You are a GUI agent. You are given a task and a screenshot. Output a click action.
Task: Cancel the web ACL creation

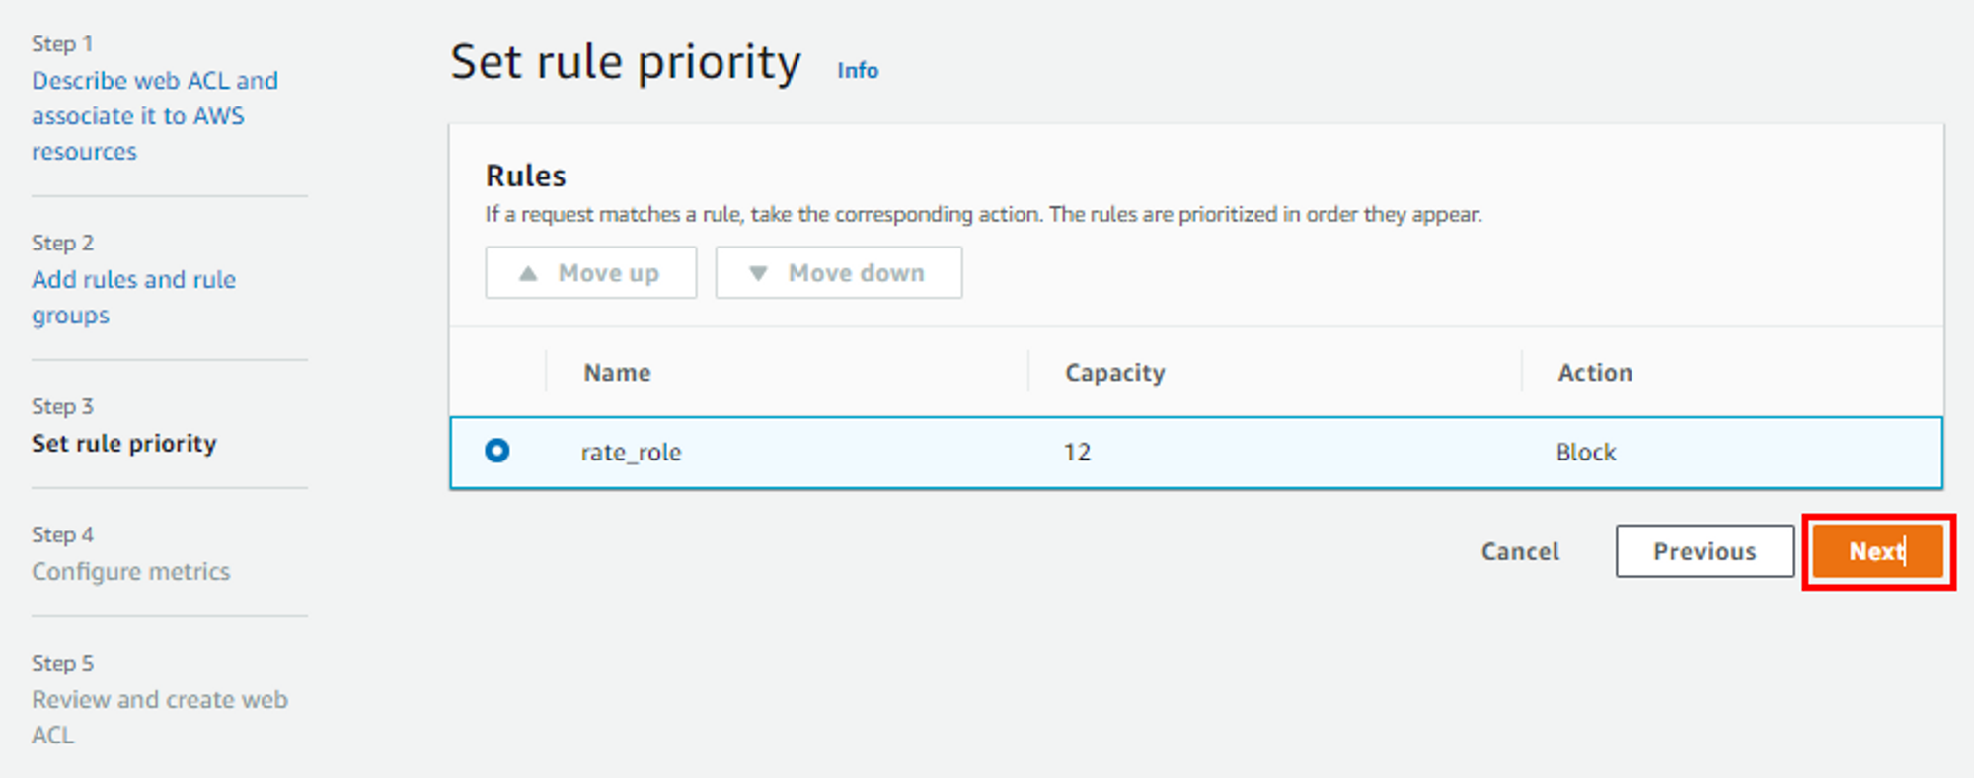coord(1519,551)
